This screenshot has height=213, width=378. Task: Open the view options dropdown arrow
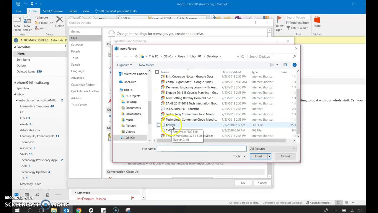click(x=277, y=65)
